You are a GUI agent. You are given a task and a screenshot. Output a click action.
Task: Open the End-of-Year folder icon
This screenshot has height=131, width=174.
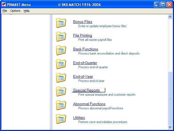point(61,78)
